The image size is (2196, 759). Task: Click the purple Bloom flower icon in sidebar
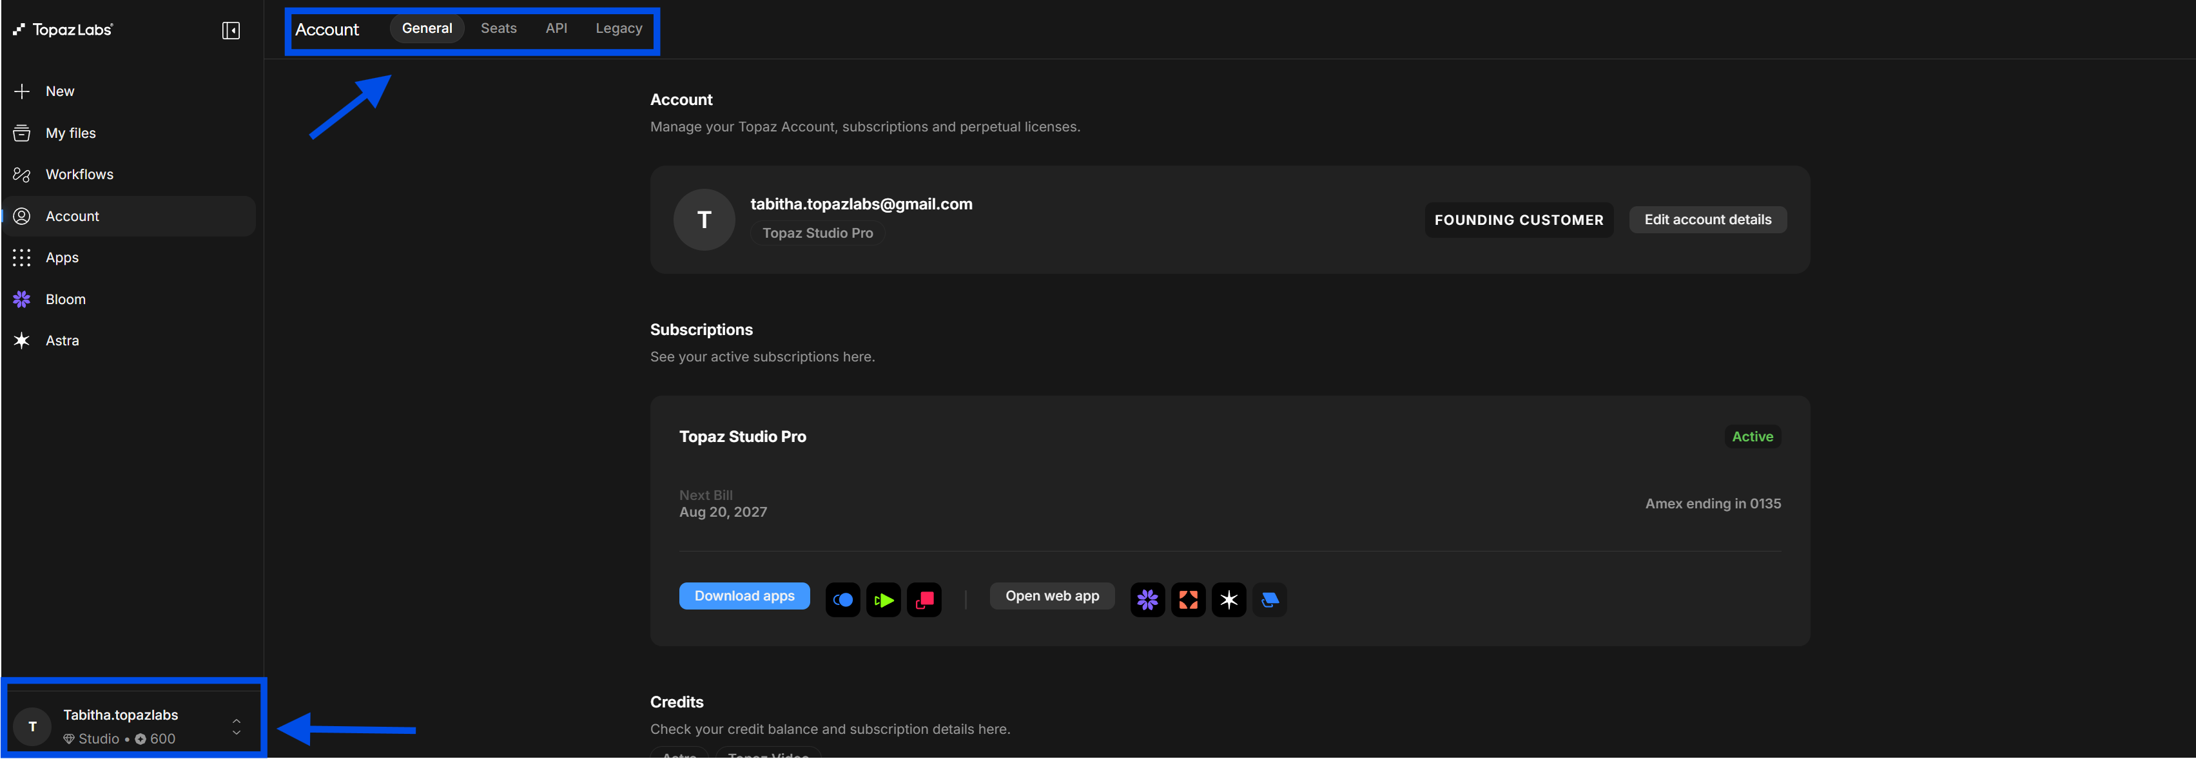coord(22,299)
